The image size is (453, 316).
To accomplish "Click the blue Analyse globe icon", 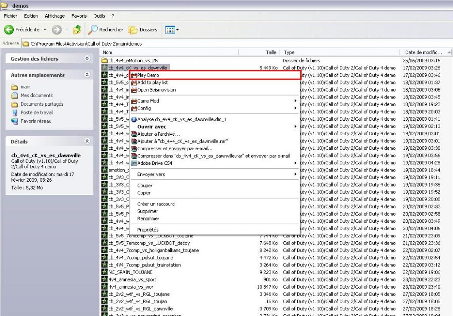I will (134, 119).
